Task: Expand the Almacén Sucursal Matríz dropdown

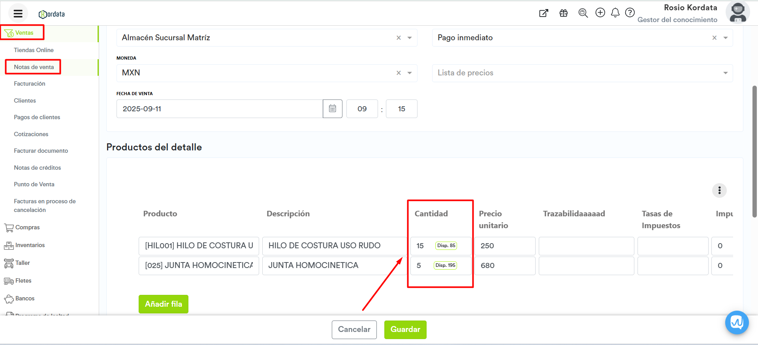Action: point(410,38)
